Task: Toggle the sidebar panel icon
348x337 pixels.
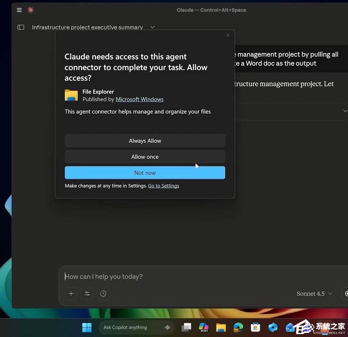Action: point(21,27)
